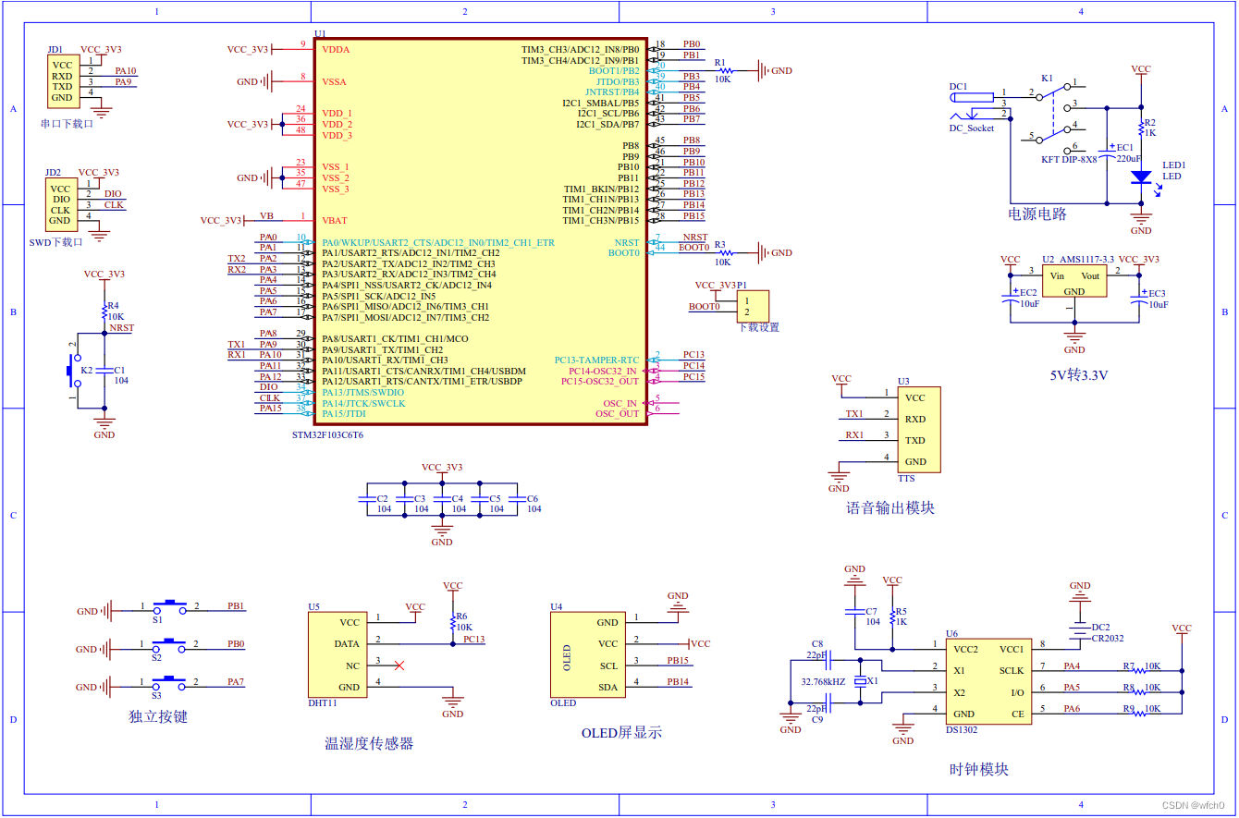Click the 'PA10' net label at JD1

pyautogui.click(x=126, y=70)
